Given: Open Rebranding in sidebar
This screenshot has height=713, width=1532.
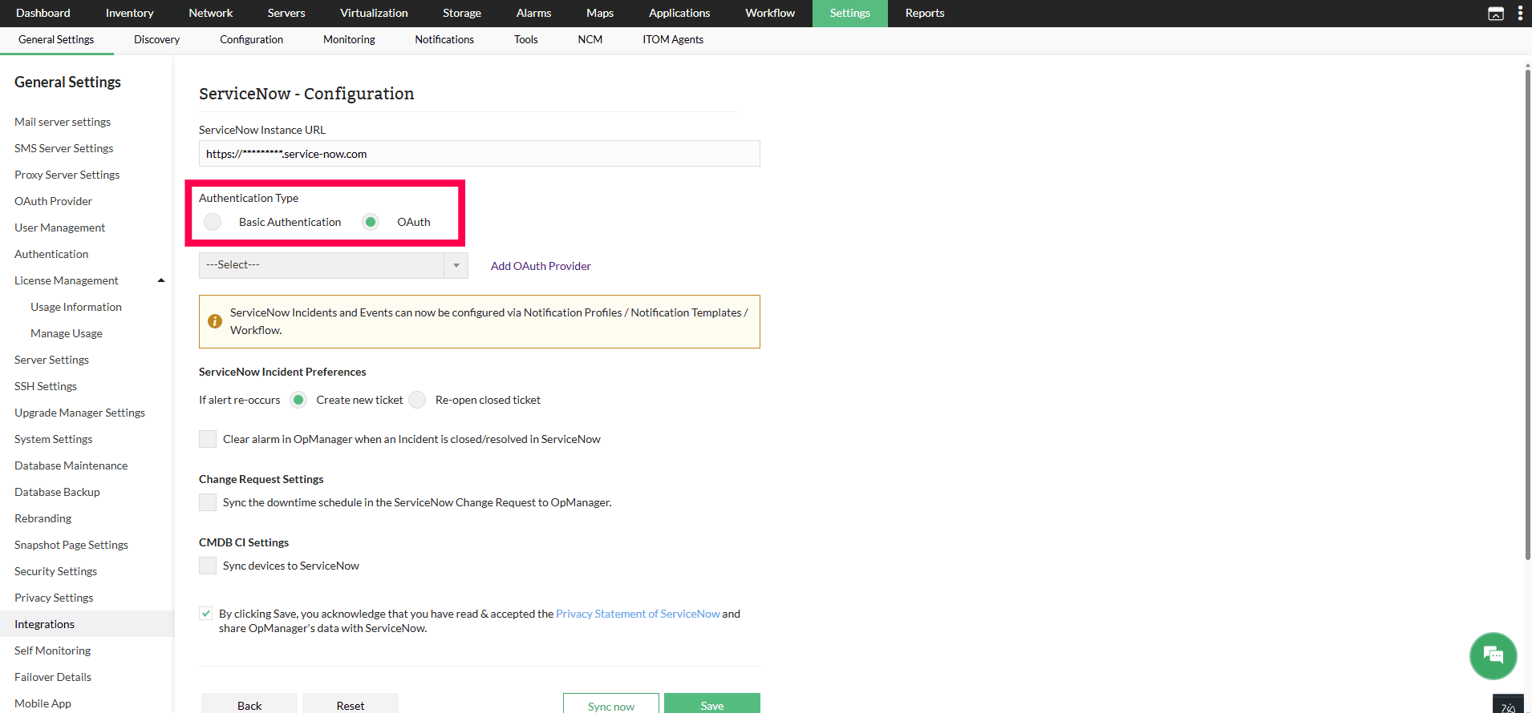Looking at the screenshot, I should [43, 518].
